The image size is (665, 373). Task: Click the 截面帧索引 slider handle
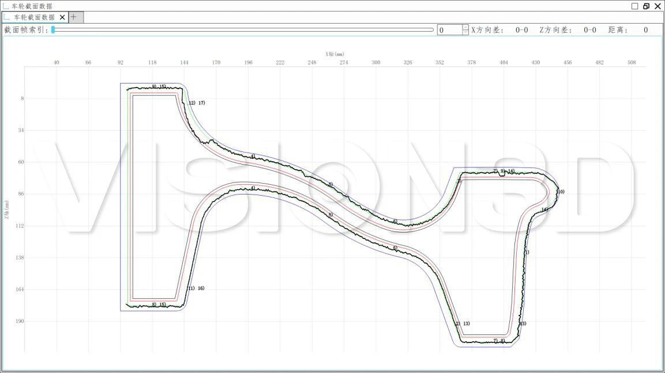point(53,30)
